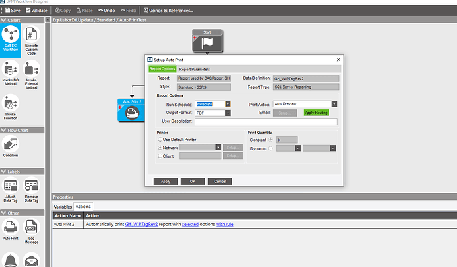Switch to the Actions tab
Viewport: 457px width, 267px height.
(x=83, y=206)
